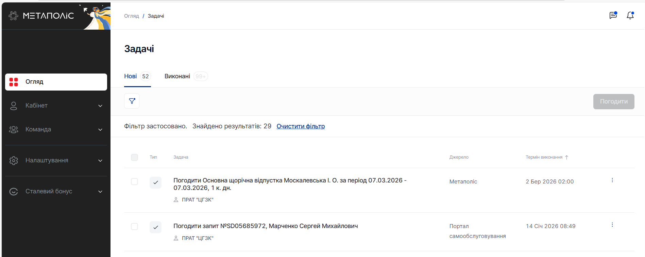The width and height of the screenshot is (645, 257).
Task: Expand the Команда sidebar section
Action: [56, 130]
